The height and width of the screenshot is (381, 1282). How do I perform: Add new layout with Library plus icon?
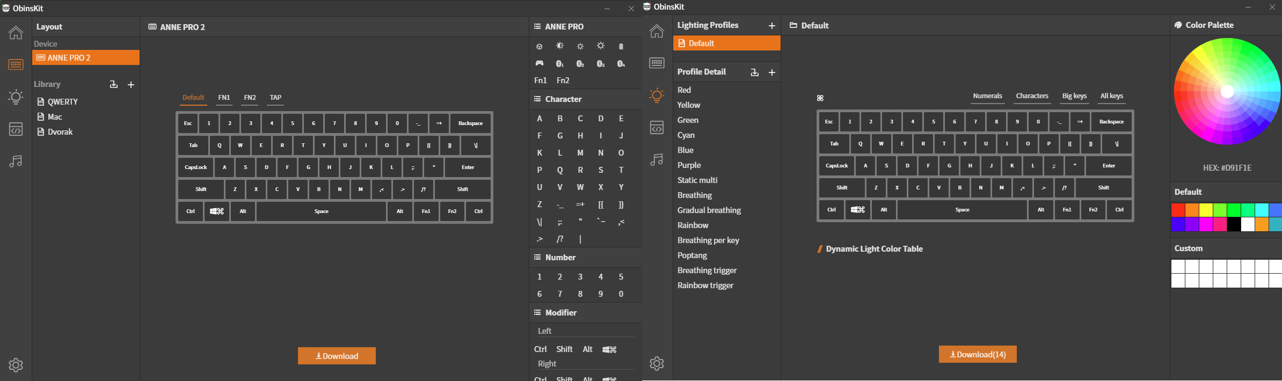(x=130, y=85)
